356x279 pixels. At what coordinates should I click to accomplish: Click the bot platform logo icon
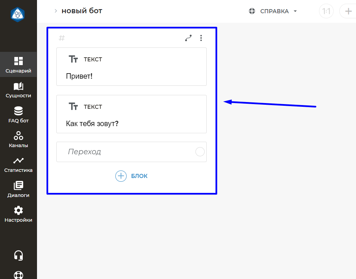pos(18,14)
